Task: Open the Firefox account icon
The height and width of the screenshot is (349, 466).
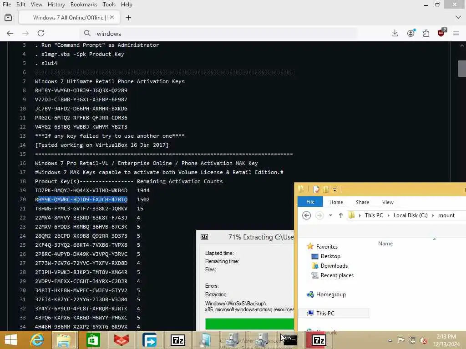Action: coord(411,33)
